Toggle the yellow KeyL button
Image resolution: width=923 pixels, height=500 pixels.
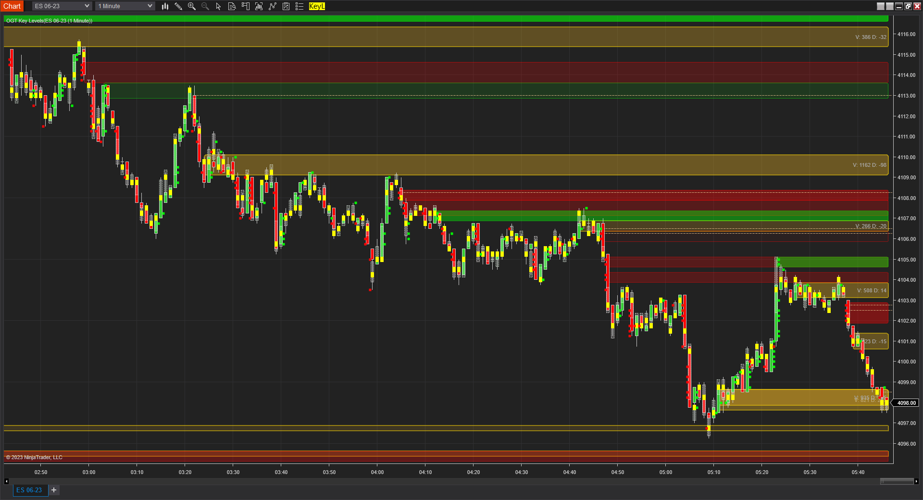click(317, 6)
